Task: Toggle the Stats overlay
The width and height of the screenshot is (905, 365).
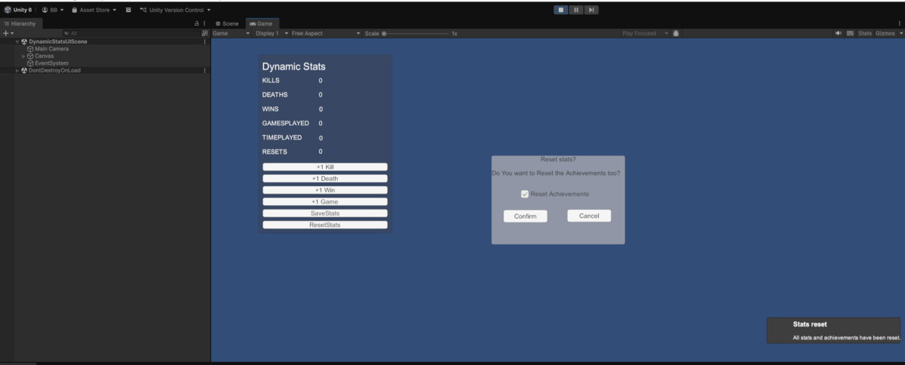Action: [x=865, y=33]
